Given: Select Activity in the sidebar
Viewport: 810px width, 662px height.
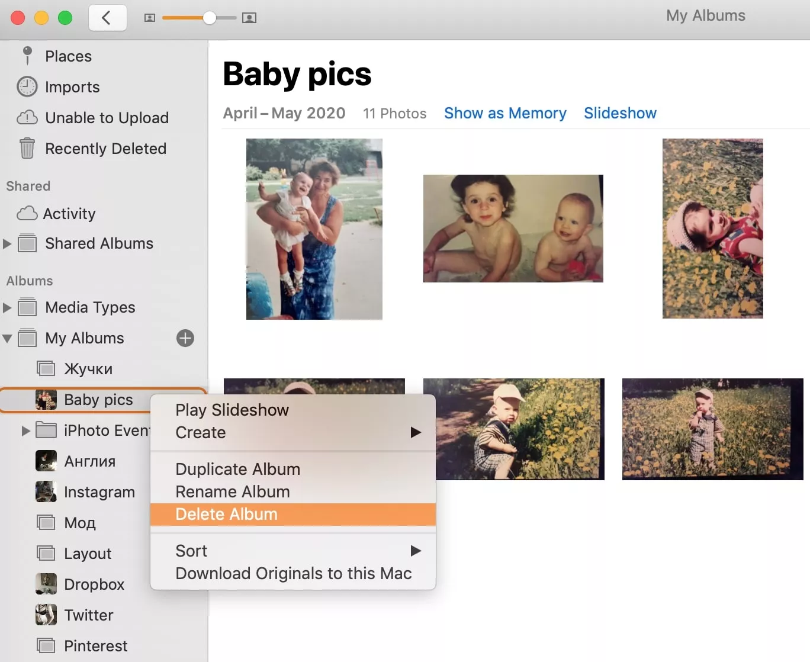Looking at the screenshot, I should [69, 214].
